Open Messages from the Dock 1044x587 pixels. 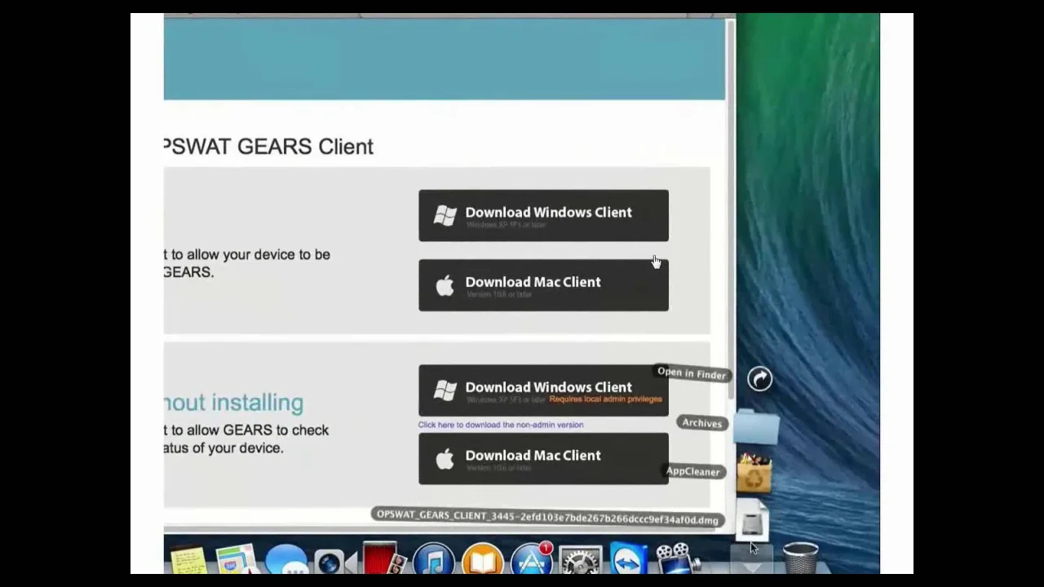285,560
